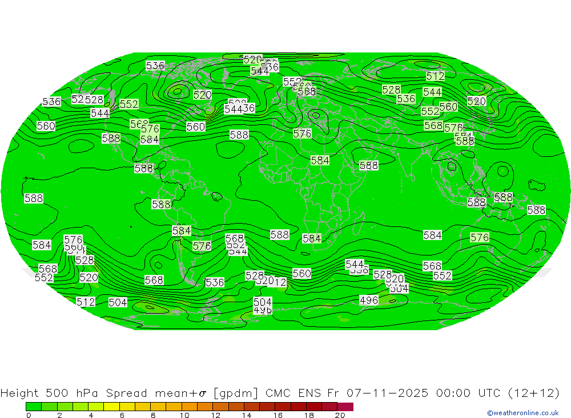Click the legend number 2

tap(60, 415)
